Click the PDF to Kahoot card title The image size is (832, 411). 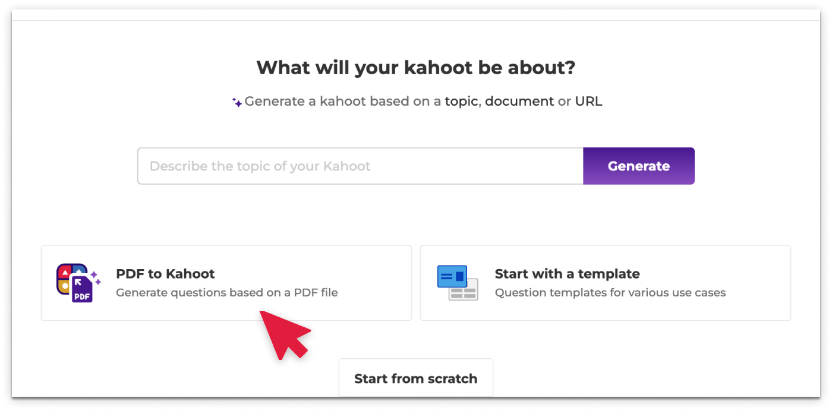click(x=166, y=274)
